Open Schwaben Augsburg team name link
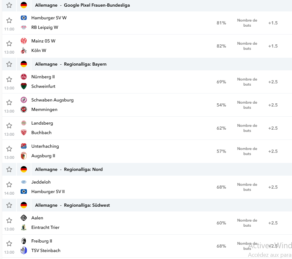 pyautogui.click(x=52, y=100)
